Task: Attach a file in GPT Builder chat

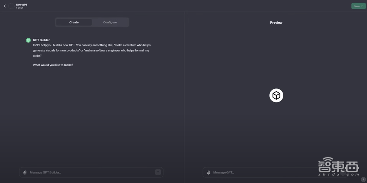Action: 25,172
